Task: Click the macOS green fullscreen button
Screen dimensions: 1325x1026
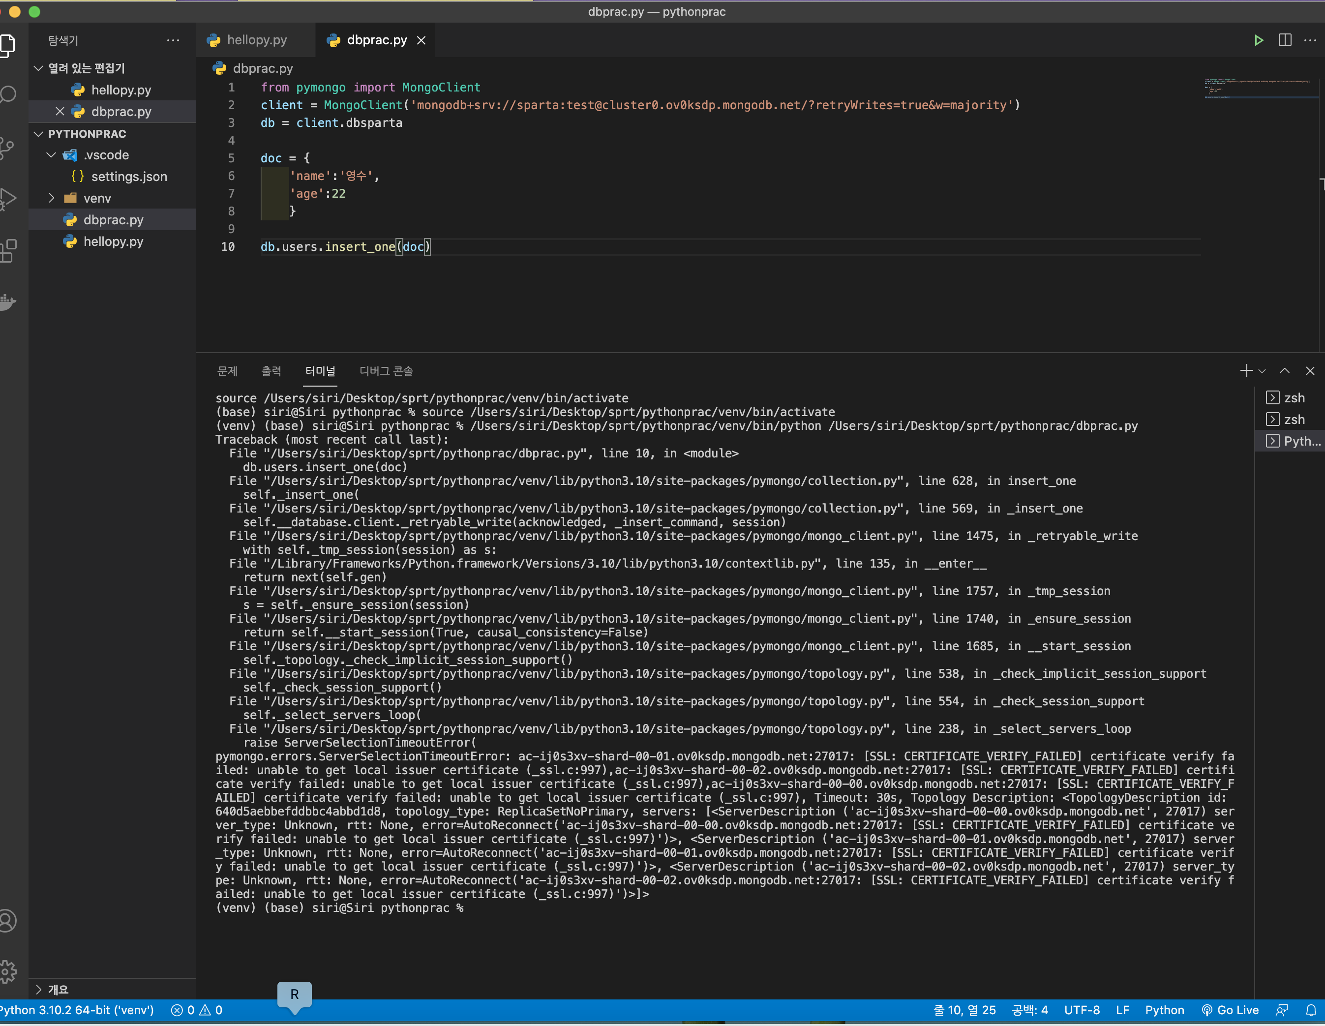Action: [x=34, y=11]
